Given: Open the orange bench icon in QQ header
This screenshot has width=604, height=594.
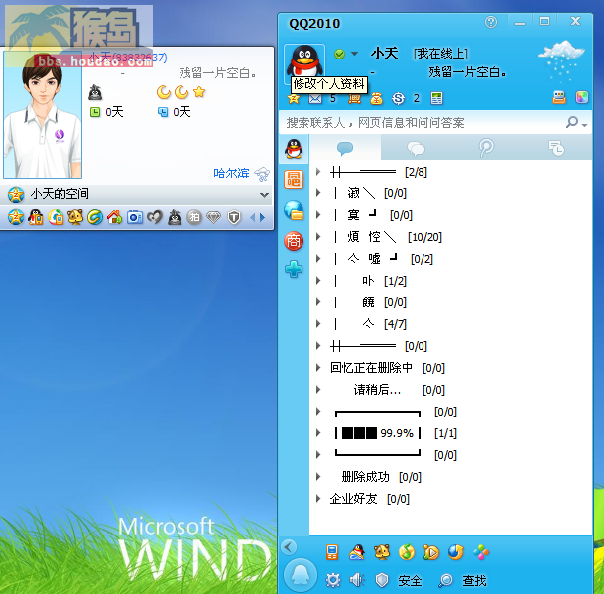Looking at the screenshot, I should pyautogui.click(x=354, y=99).
